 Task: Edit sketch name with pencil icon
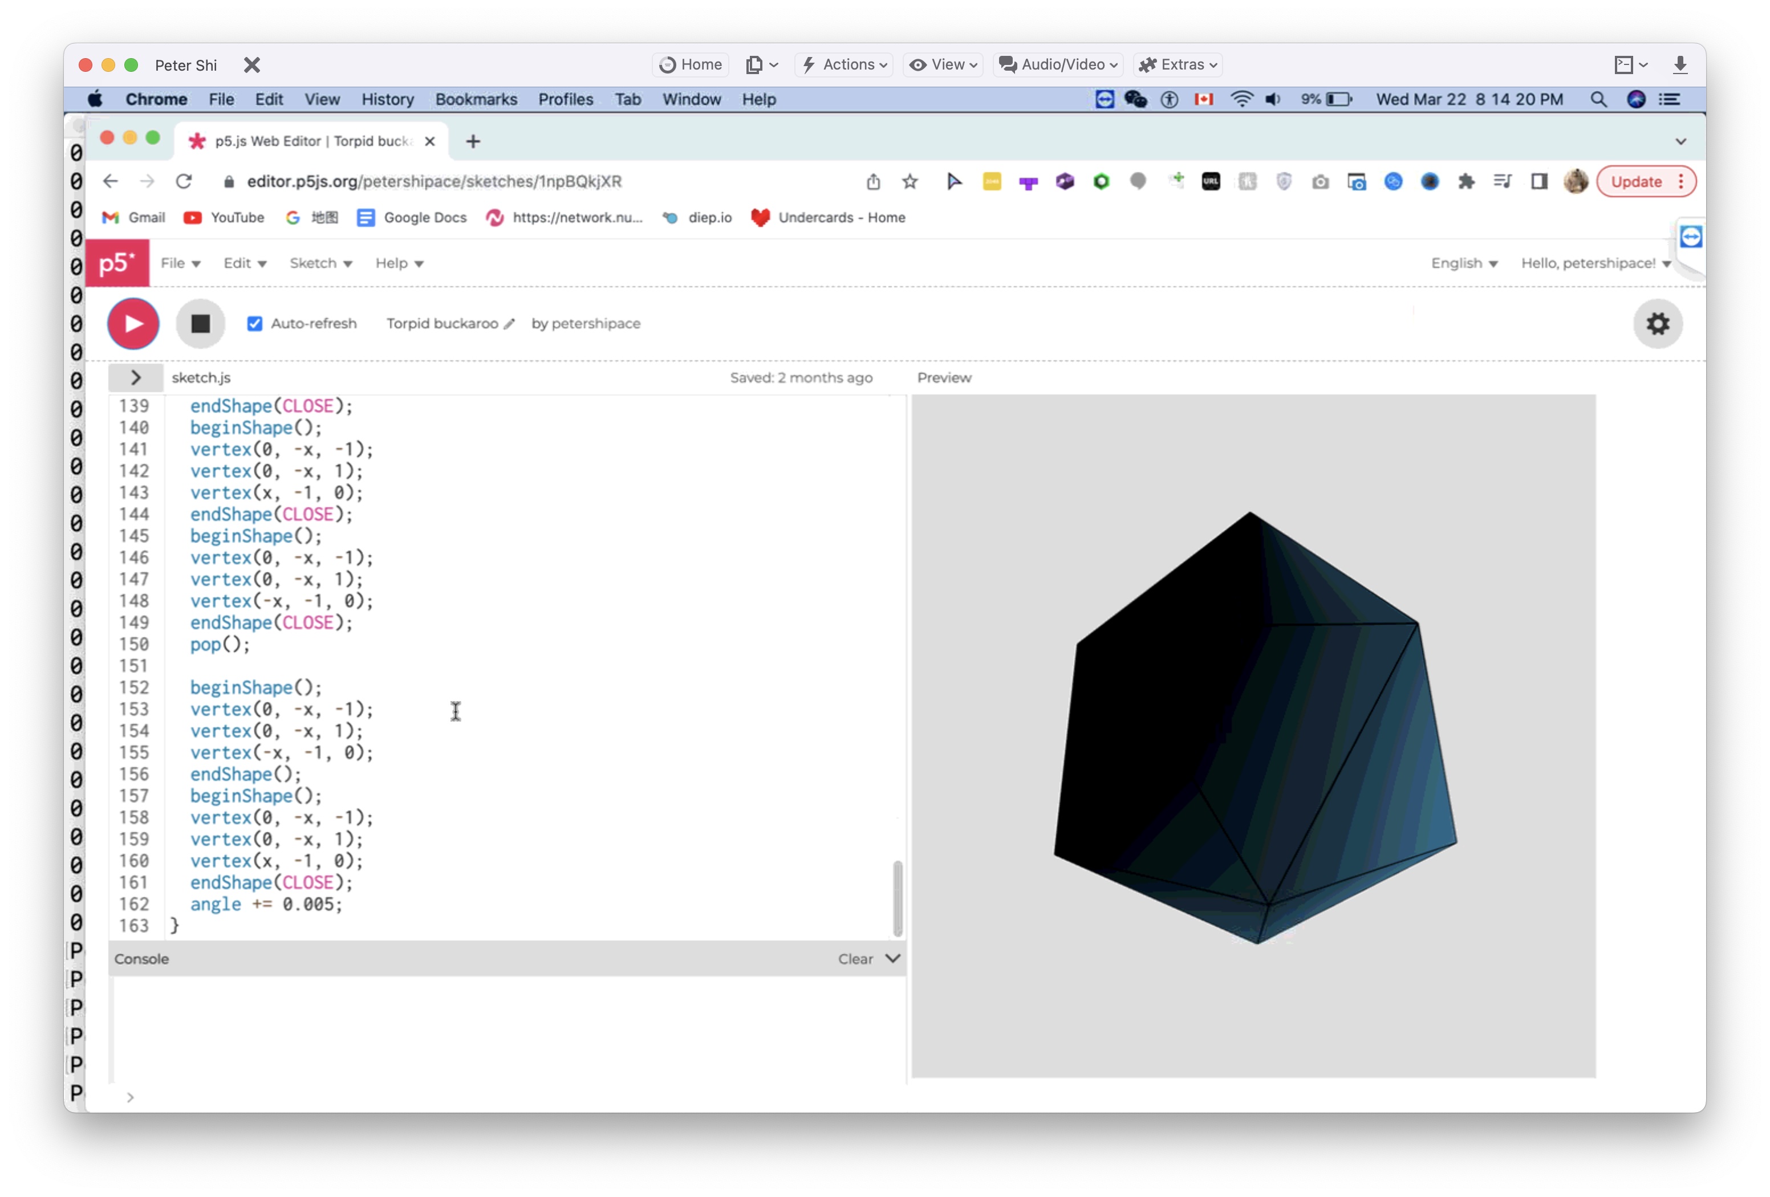click(x=510, y=324)
